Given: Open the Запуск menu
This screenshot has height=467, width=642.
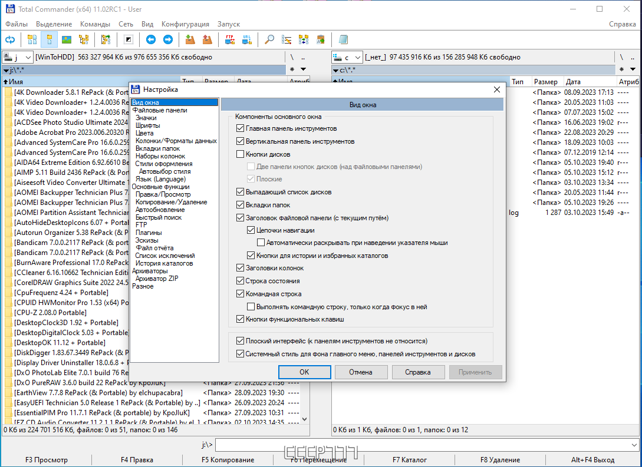Looking at the screenshot, I should (229, 24).
